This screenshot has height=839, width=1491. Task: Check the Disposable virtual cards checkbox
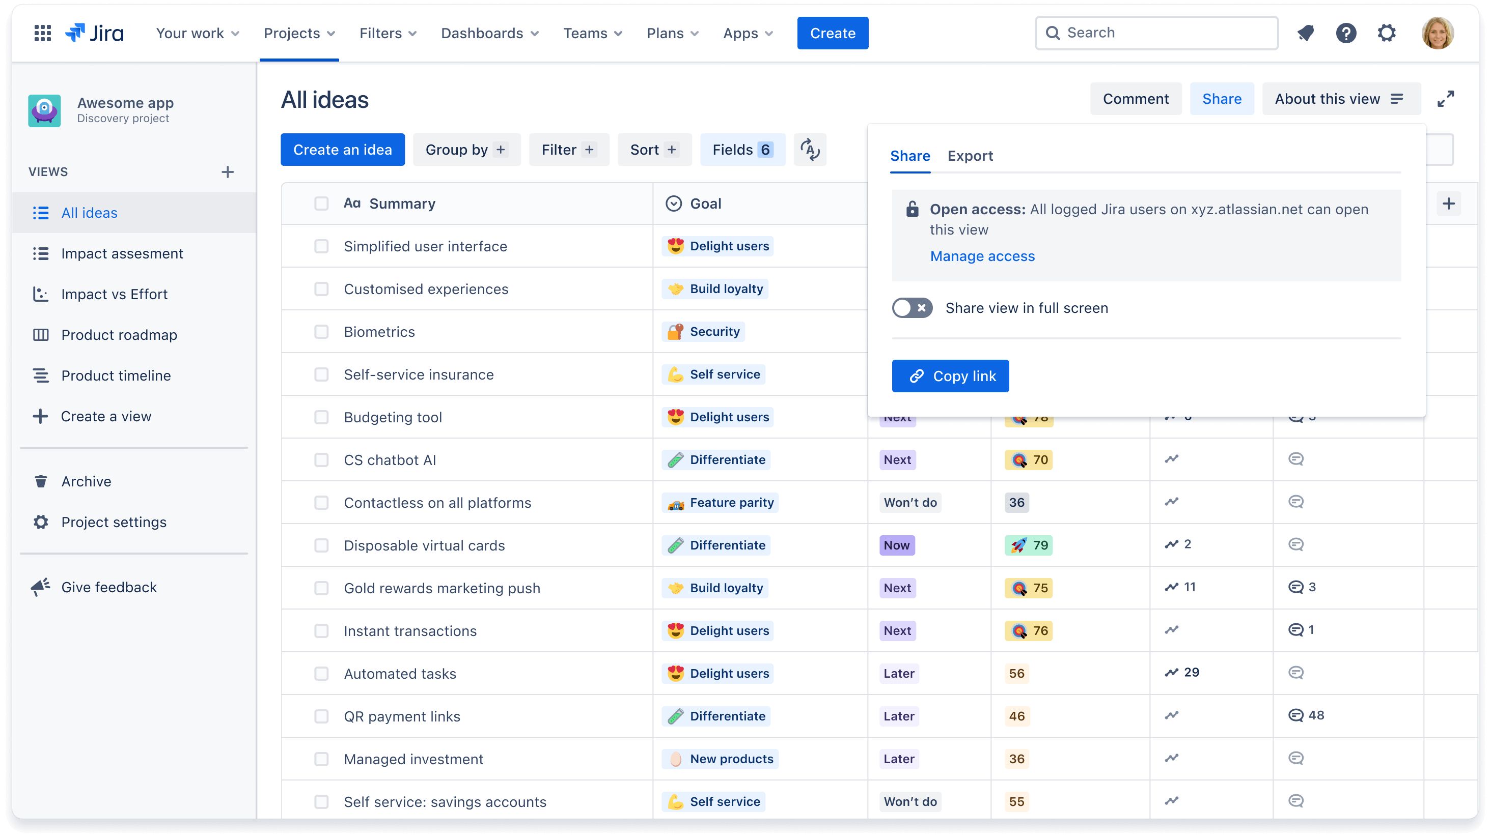pos(321,544)
